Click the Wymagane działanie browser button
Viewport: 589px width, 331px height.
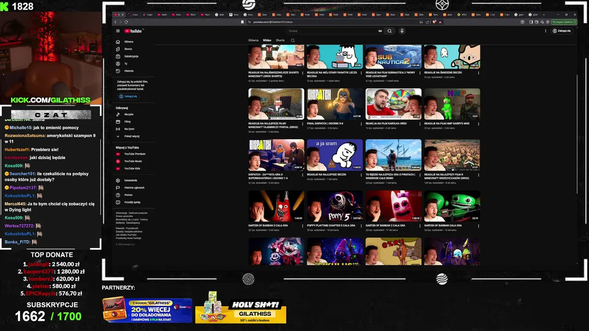563,22
